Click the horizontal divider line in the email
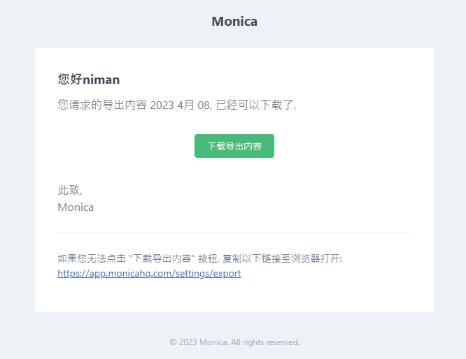The height and width of the screenshot is (359, 466). click(x=234, y=233)
